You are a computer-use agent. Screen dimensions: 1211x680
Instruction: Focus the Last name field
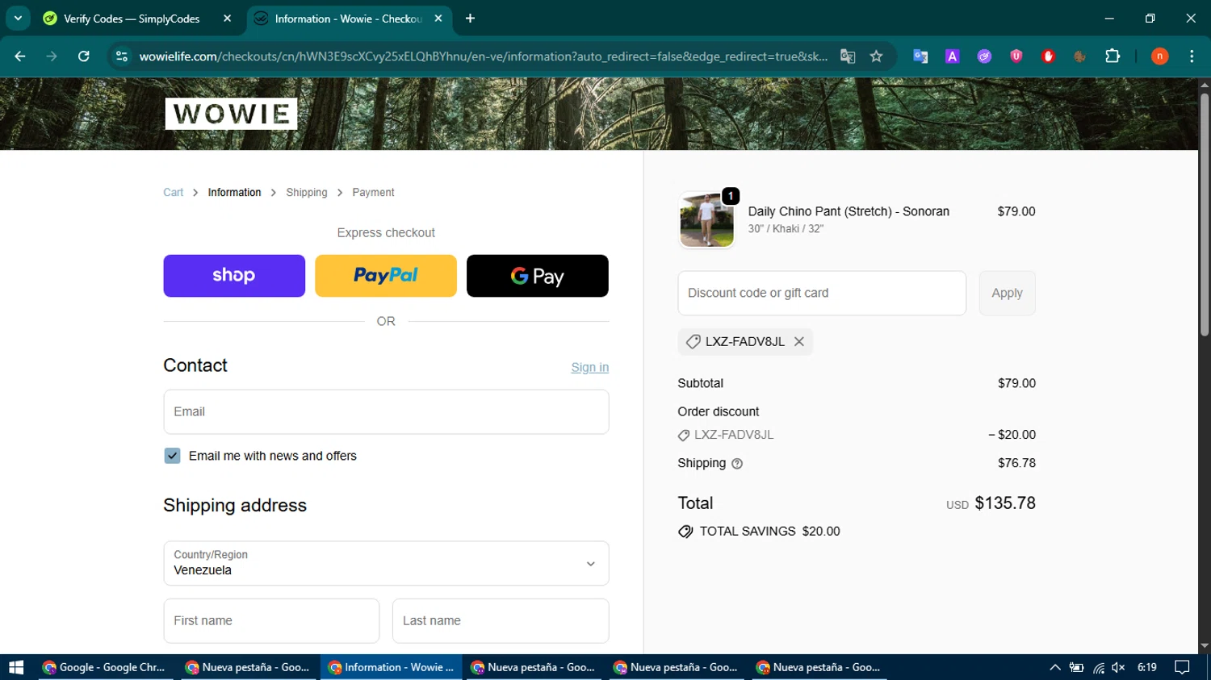coord(501,621)
